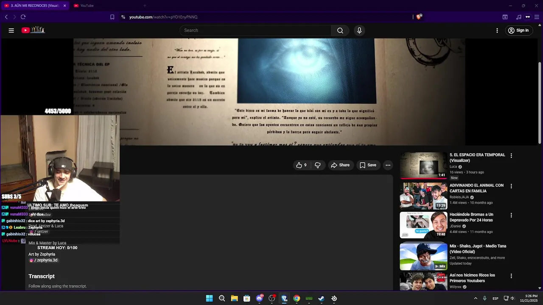This screenshot has height=305, width=543.
Task: Switch ESP keyboard language indicator
Action: point(495,298)
